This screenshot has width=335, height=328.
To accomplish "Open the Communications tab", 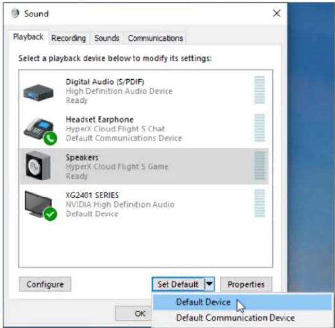I will (155, 38).
